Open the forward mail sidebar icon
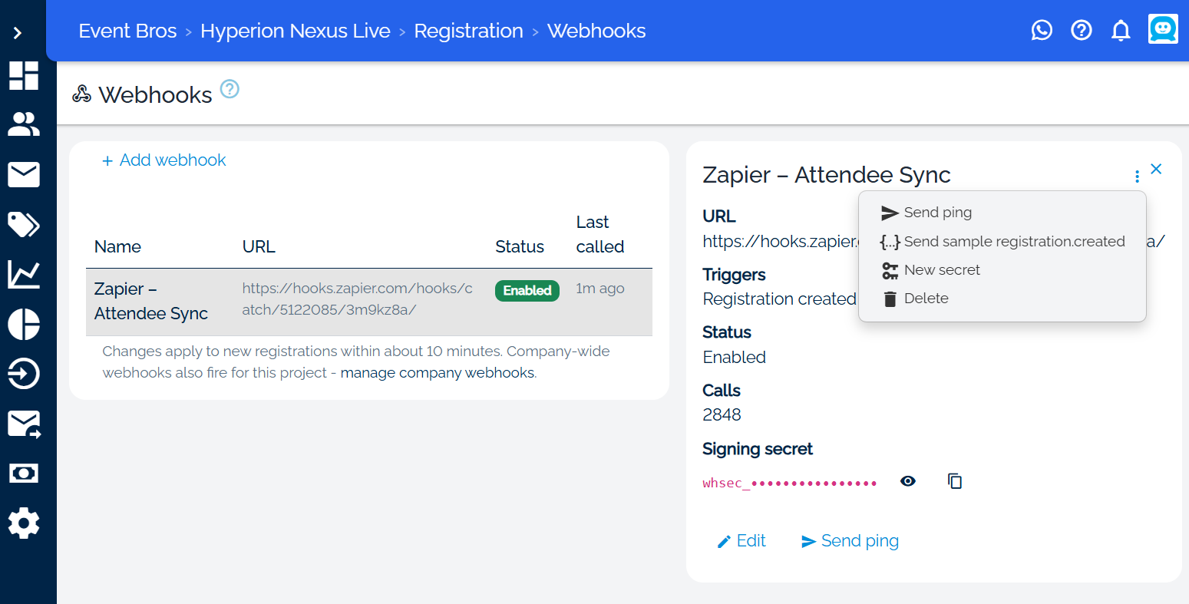 point(24,424)
